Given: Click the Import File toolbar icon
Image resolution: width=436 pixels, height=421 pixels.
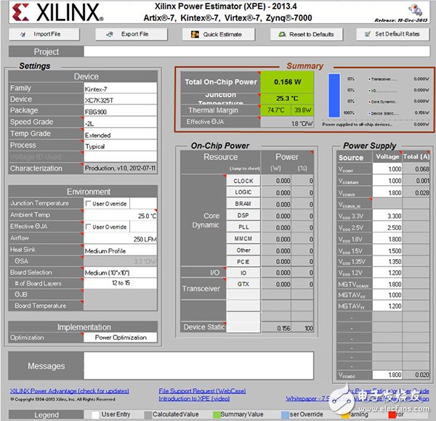Looking at the screenshot, I should 22,34.
